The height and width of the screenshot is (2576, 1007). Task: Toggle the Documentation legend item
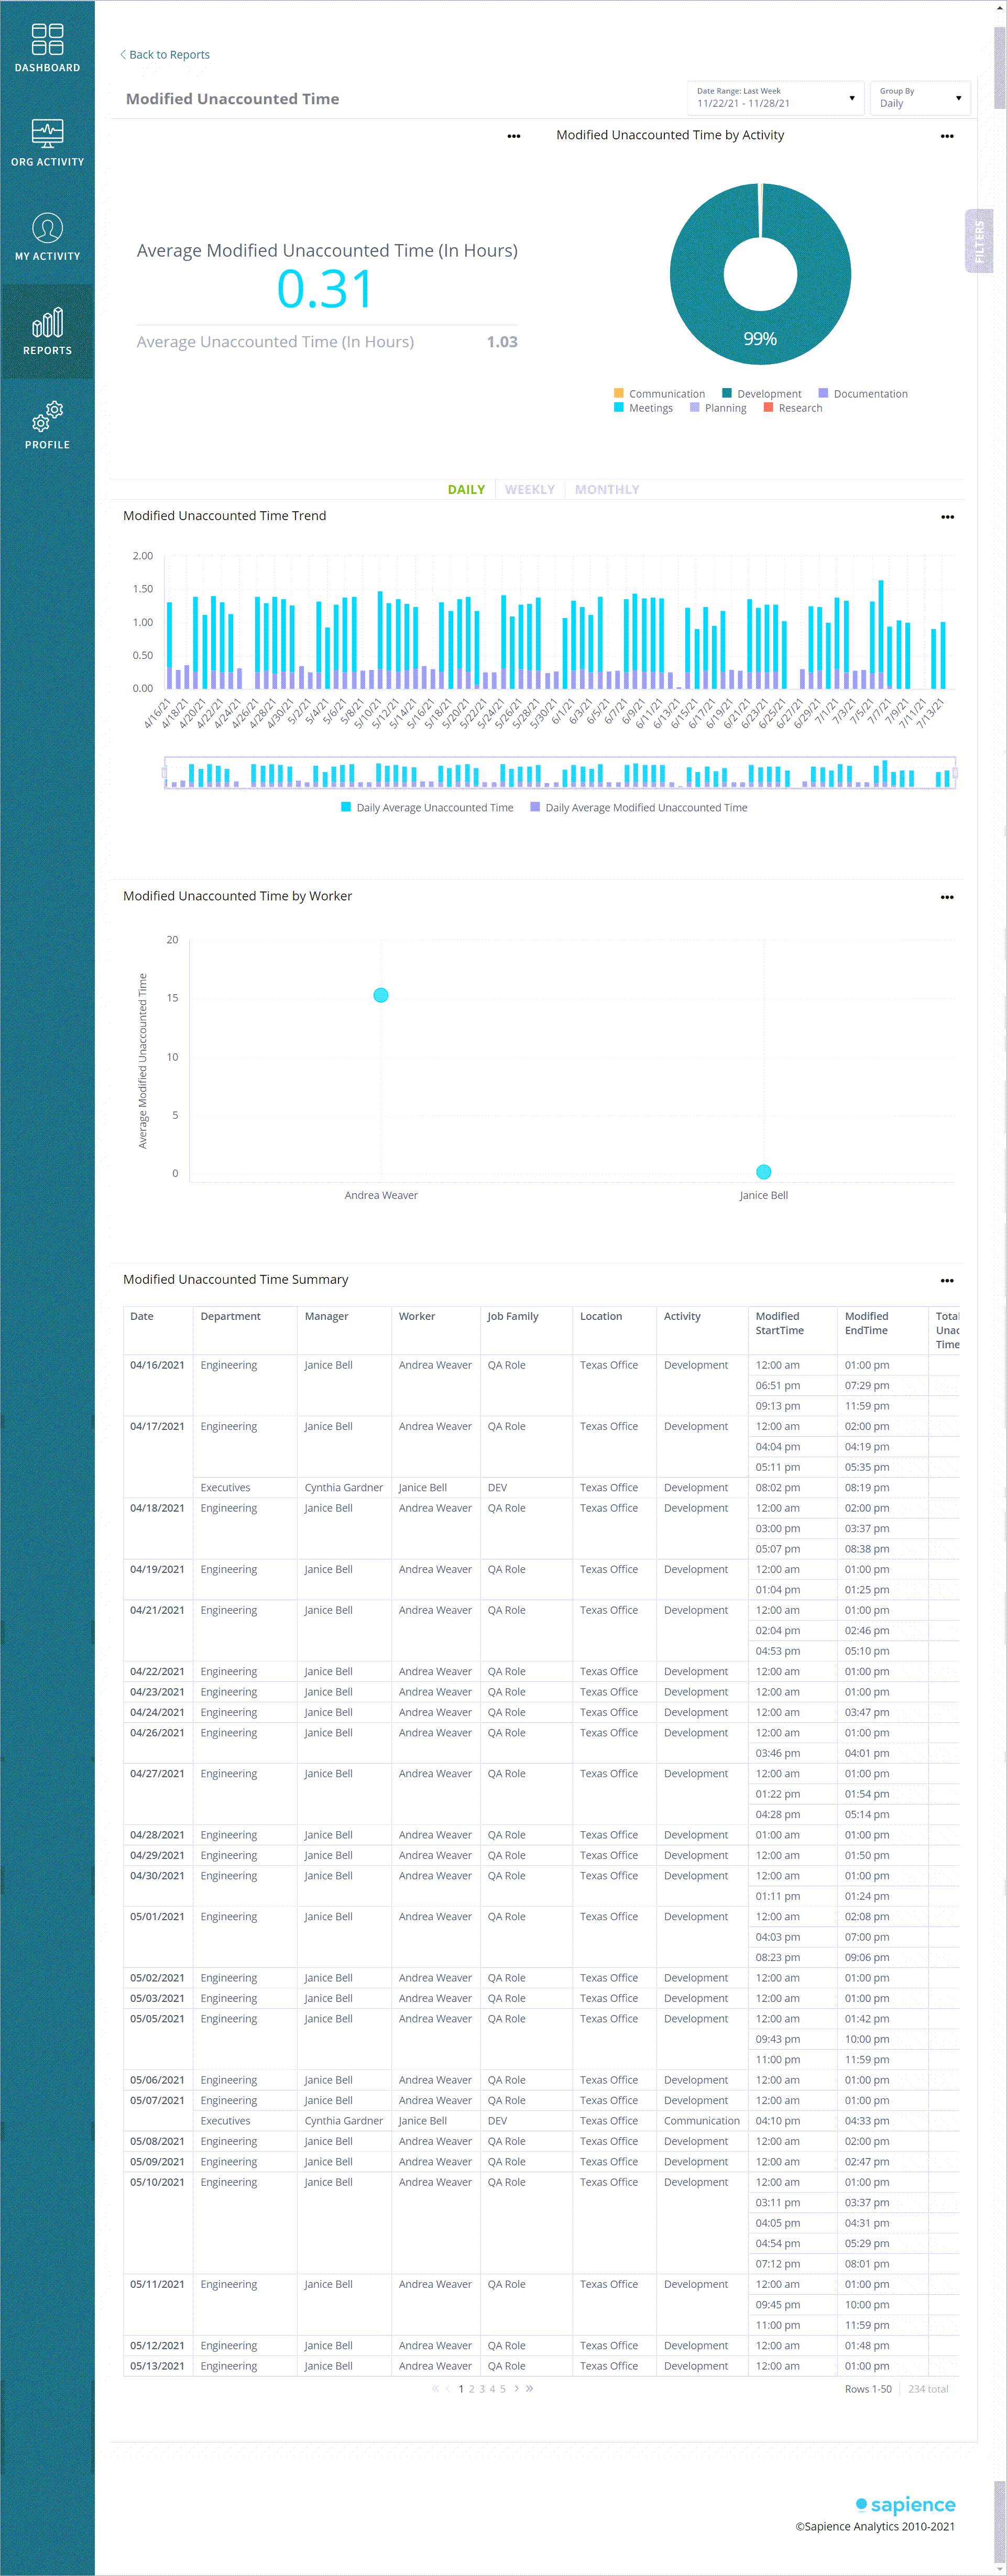863,394
